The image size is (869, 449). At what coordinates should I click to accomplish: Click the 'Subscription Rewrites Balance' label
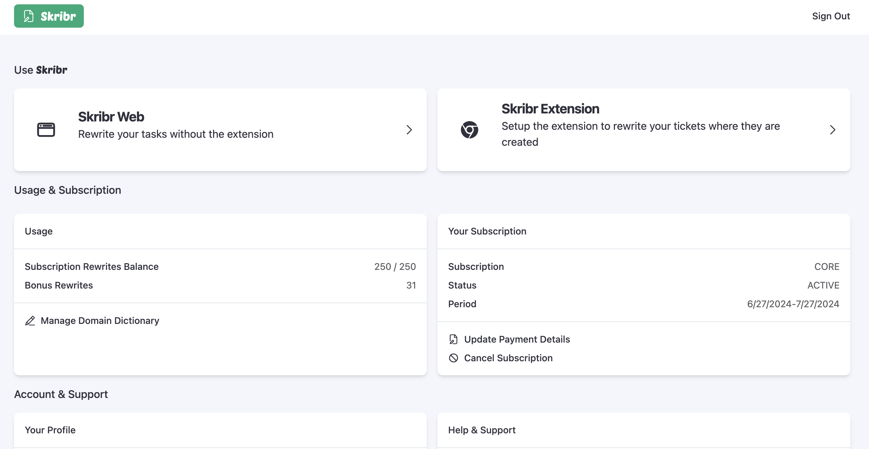tap(92, 267)
